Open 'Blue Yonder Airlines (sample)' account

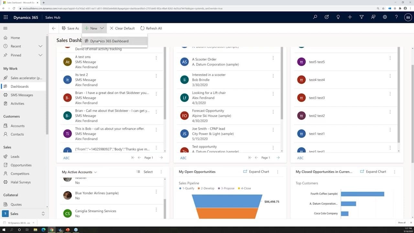coord(97,193)
